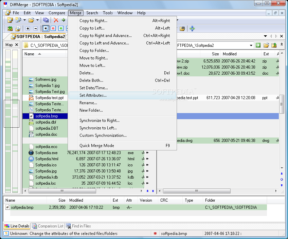Click the browse folder icon on right pane

click(x=266, y=45)
